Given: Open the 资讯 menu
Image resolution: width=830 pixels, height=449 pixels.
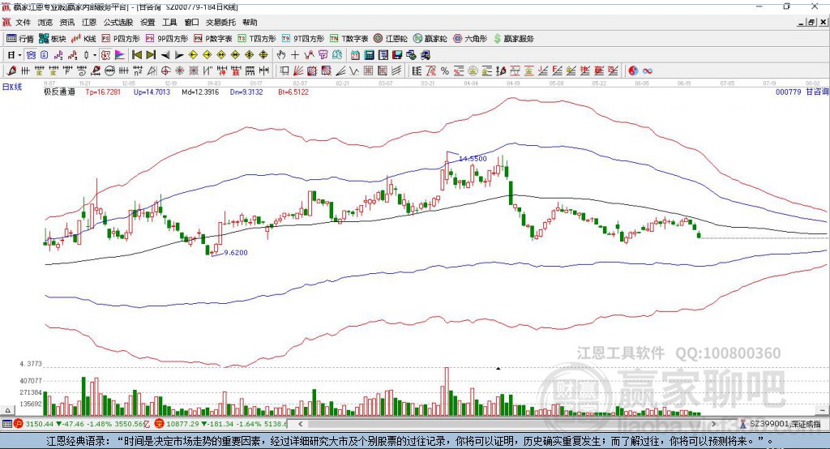Looking at the screenshot, I should (67, 22).
